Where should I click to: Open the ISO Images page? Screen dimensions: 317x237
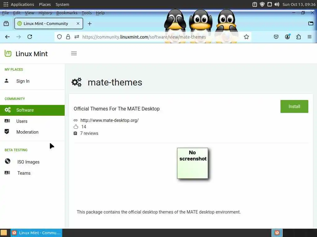(x=28, y=162)
